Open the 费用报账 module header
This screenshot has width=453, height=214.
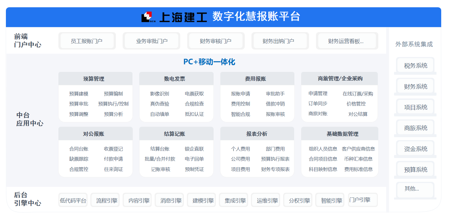tap(257, 79)
